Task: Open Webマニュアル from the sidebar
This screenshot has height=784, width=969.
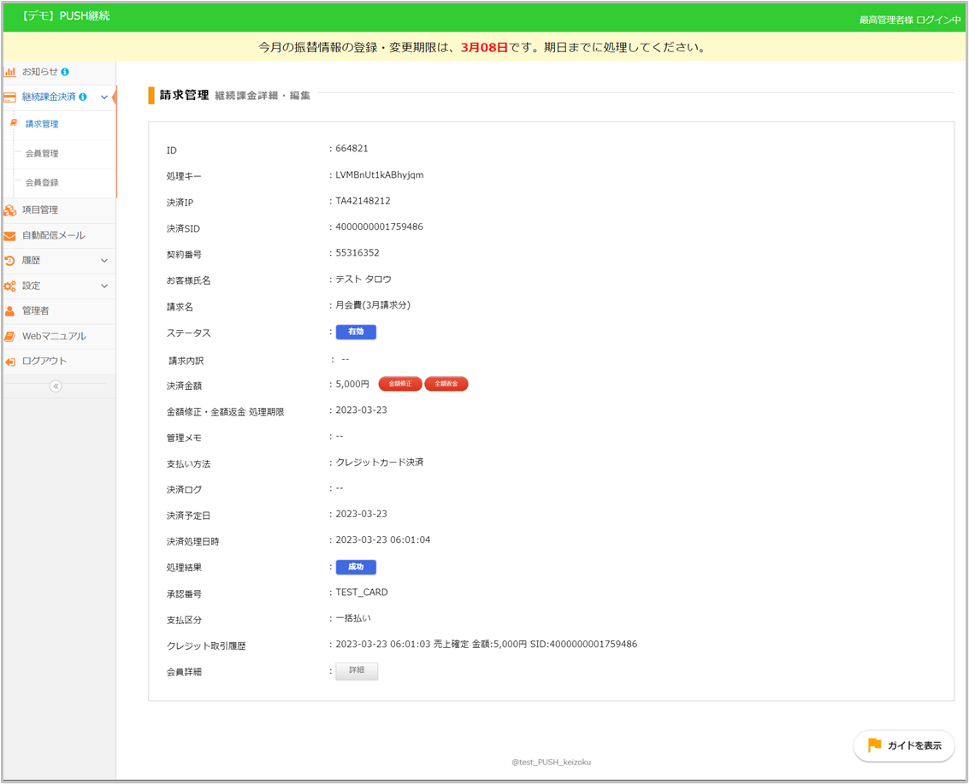Action: click(53, 337)
